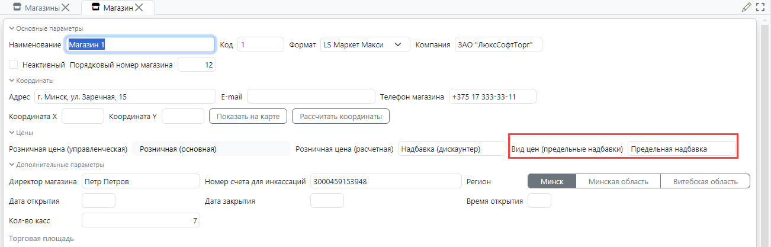
Task: Click the Адрес input field
Action: coord(124,97)
